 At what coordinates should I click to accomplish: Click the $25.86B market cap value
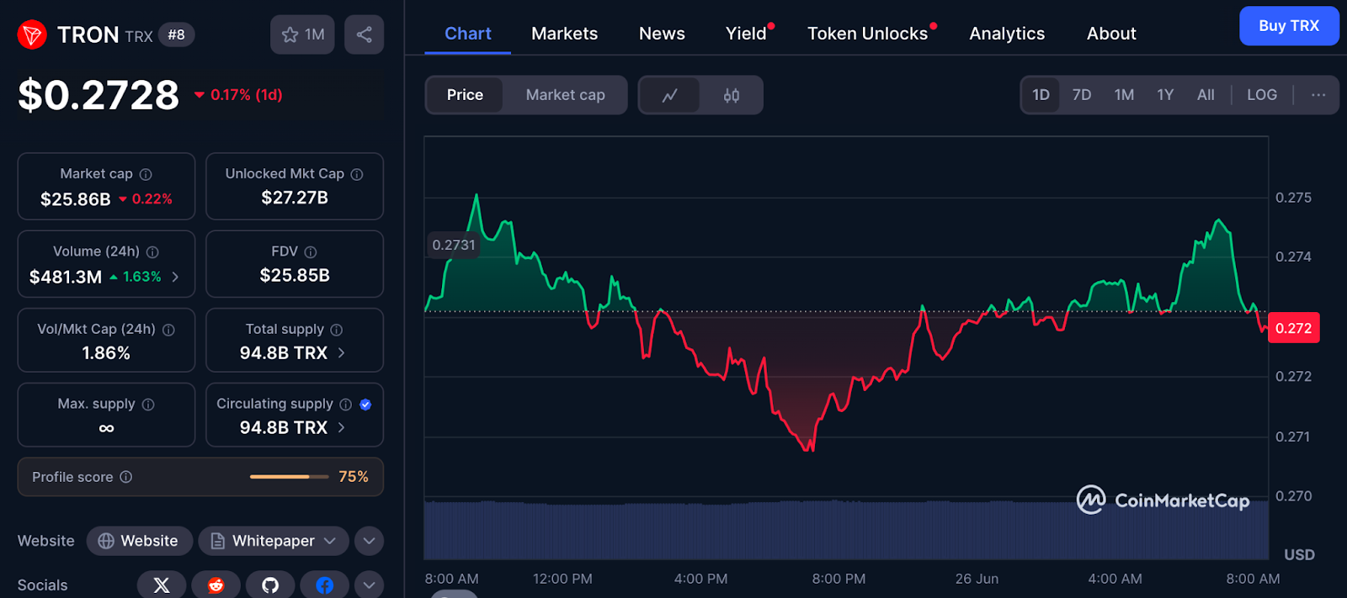point(76,199)
